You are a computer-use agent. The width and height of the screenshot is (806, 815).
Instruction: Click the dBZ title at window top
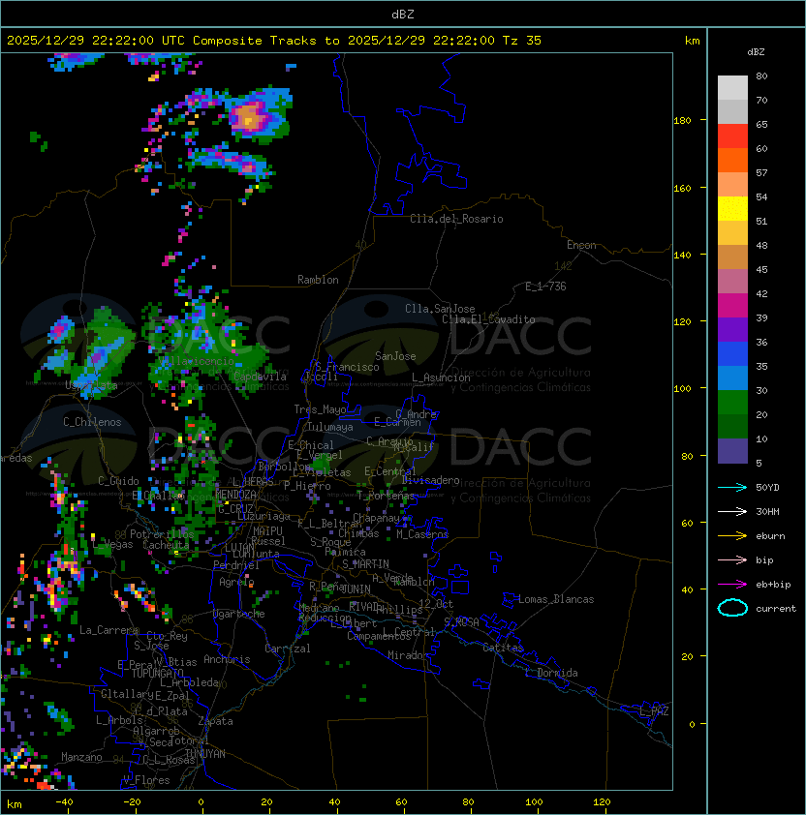pyautogui.click(x=403, y=15)
